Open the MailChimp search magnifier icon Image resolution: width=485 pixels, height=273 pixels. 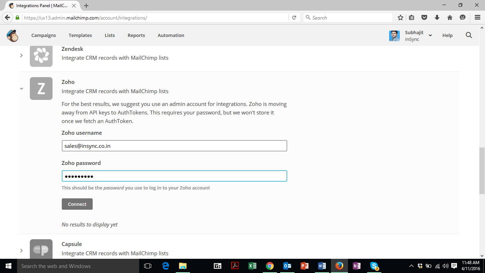pos(469,35)
